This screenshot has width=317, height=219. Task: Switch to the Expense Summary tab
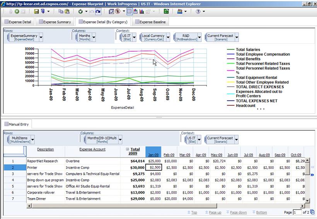pos(55,22)
